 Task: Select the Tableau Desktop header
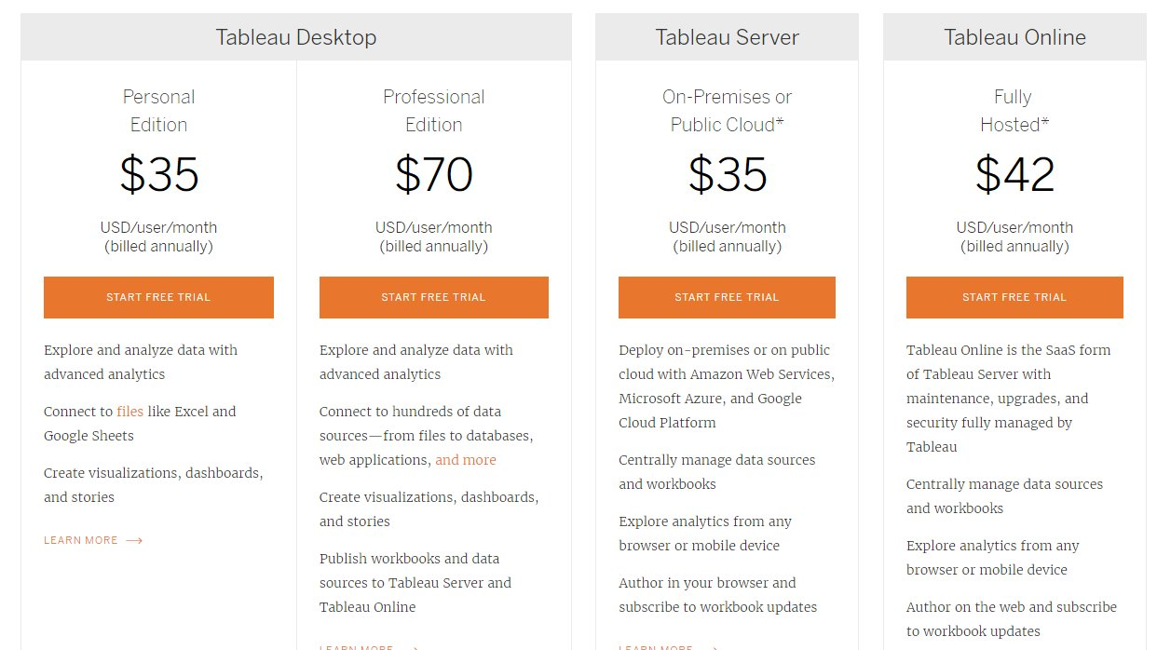296,37
